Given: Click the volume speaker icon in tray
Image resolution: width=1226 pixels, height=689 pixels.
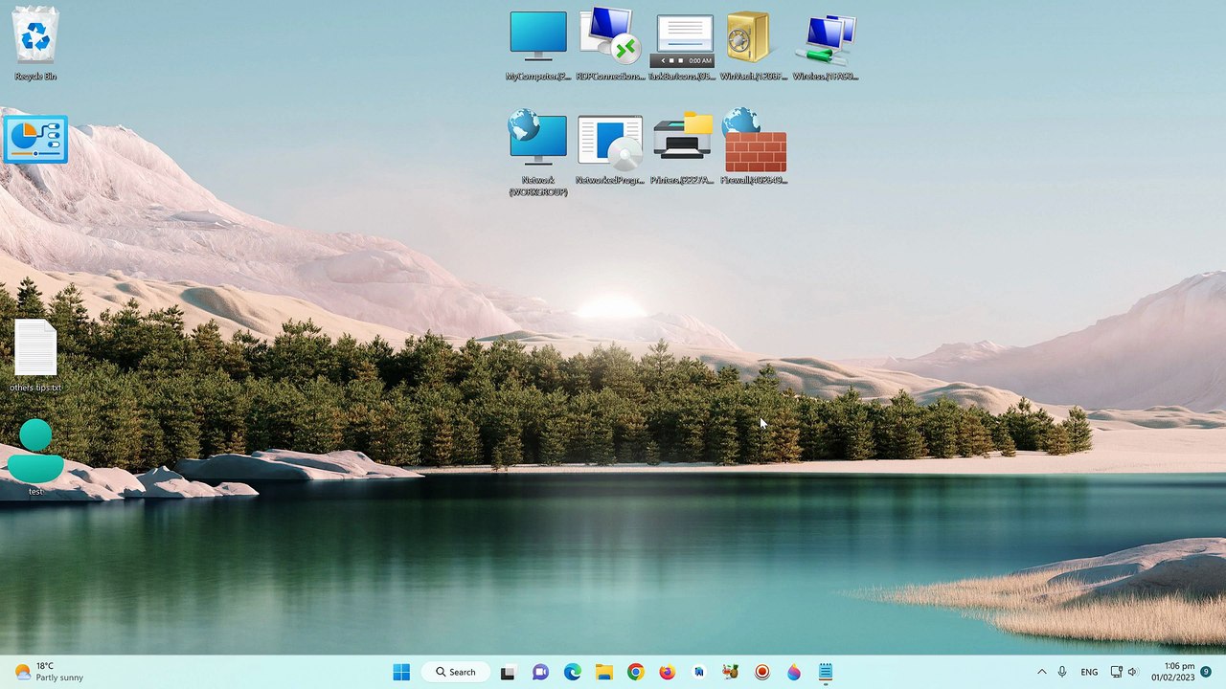Looking at the screenshot, I should coord(1133,672).
